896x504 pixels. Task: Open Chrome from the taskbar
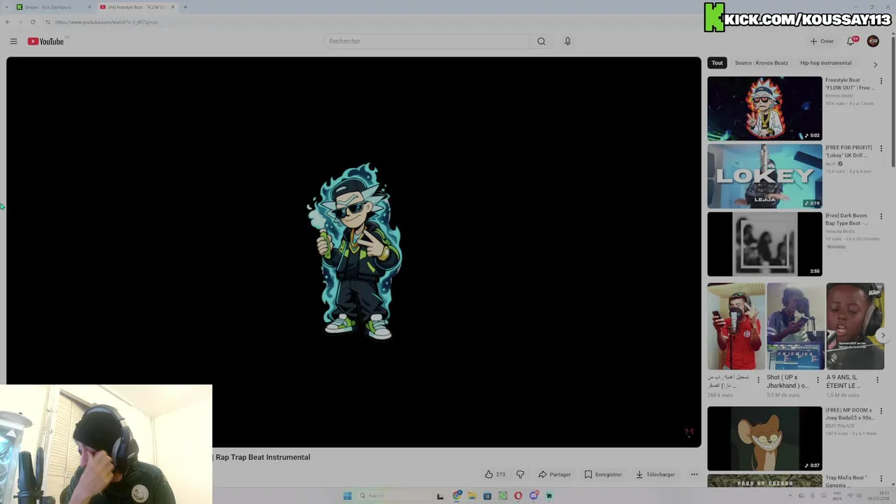click(457, 496)
